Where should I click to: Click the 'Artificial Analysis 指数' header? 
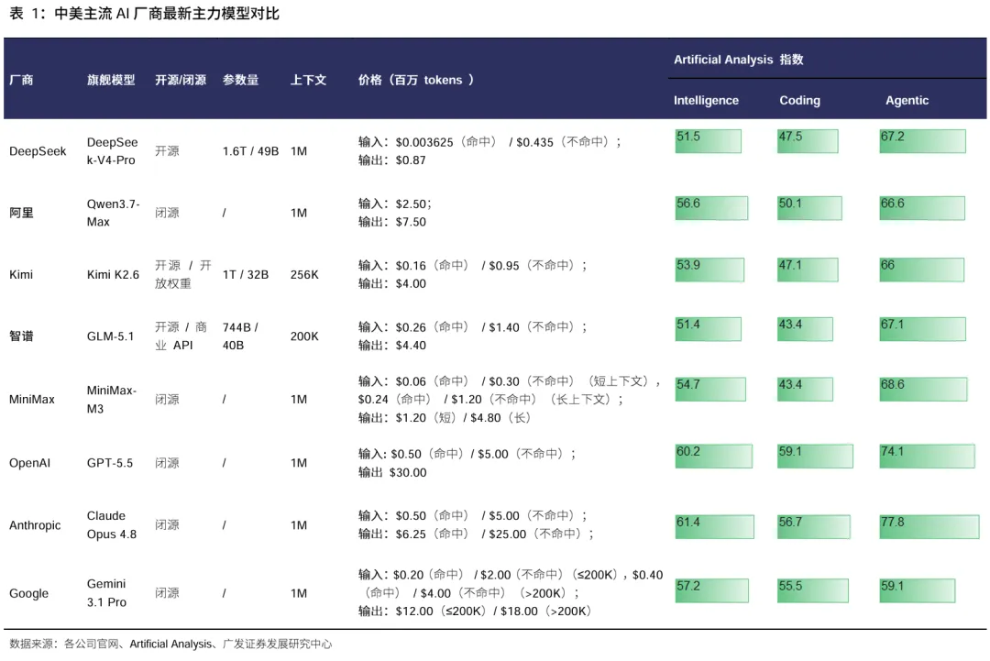(x=738, y=60)
